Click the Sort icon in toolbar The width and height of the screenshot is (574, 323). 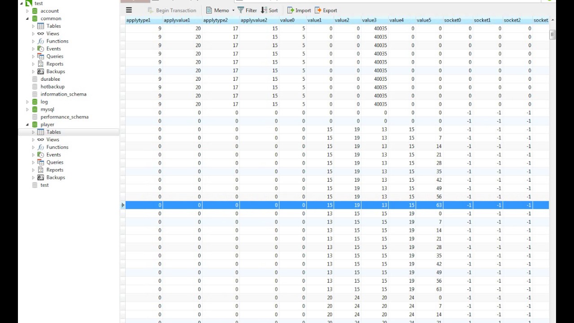[x=264, y=10]
